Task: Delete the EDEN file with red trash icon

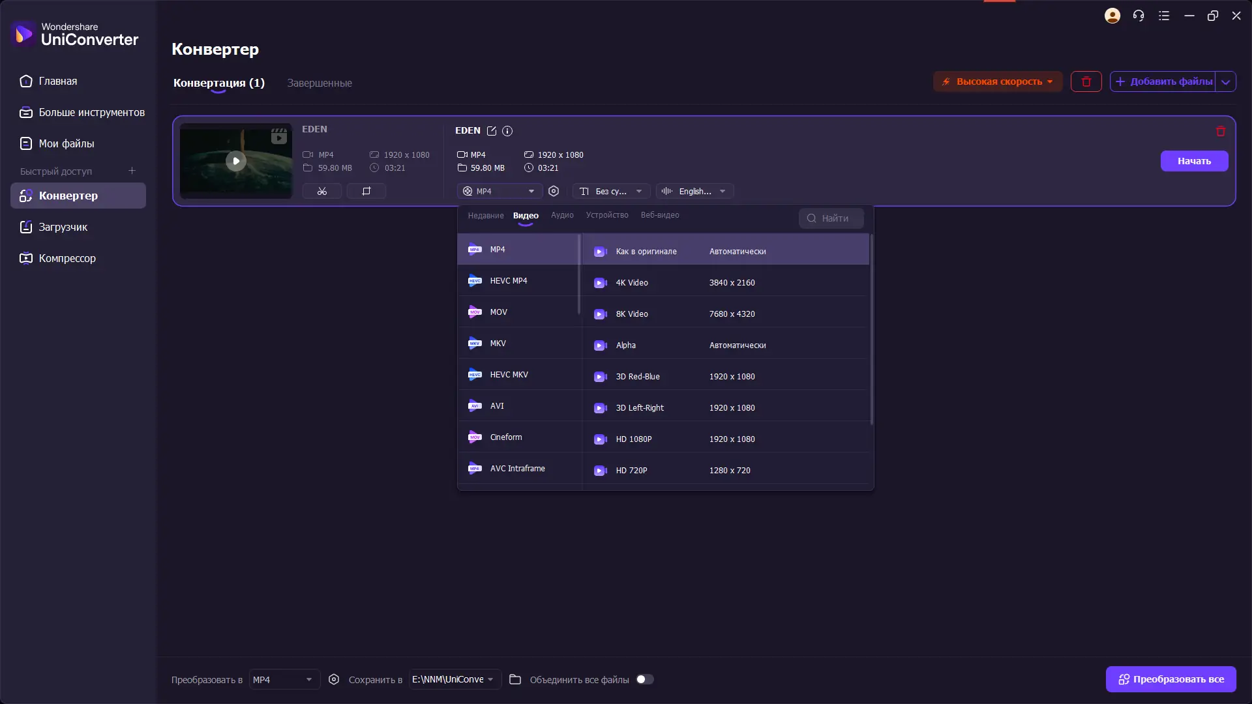Action: coord(1221,131)
